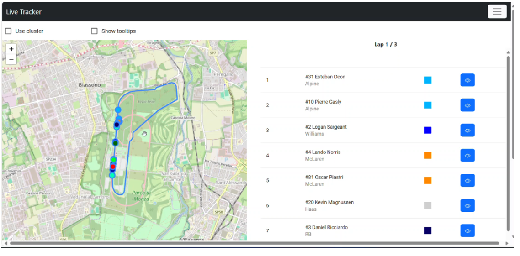This screenshot has height=256, width=520.
Task: Click eye button for Logan Sargeant
Action: [467, 131]
